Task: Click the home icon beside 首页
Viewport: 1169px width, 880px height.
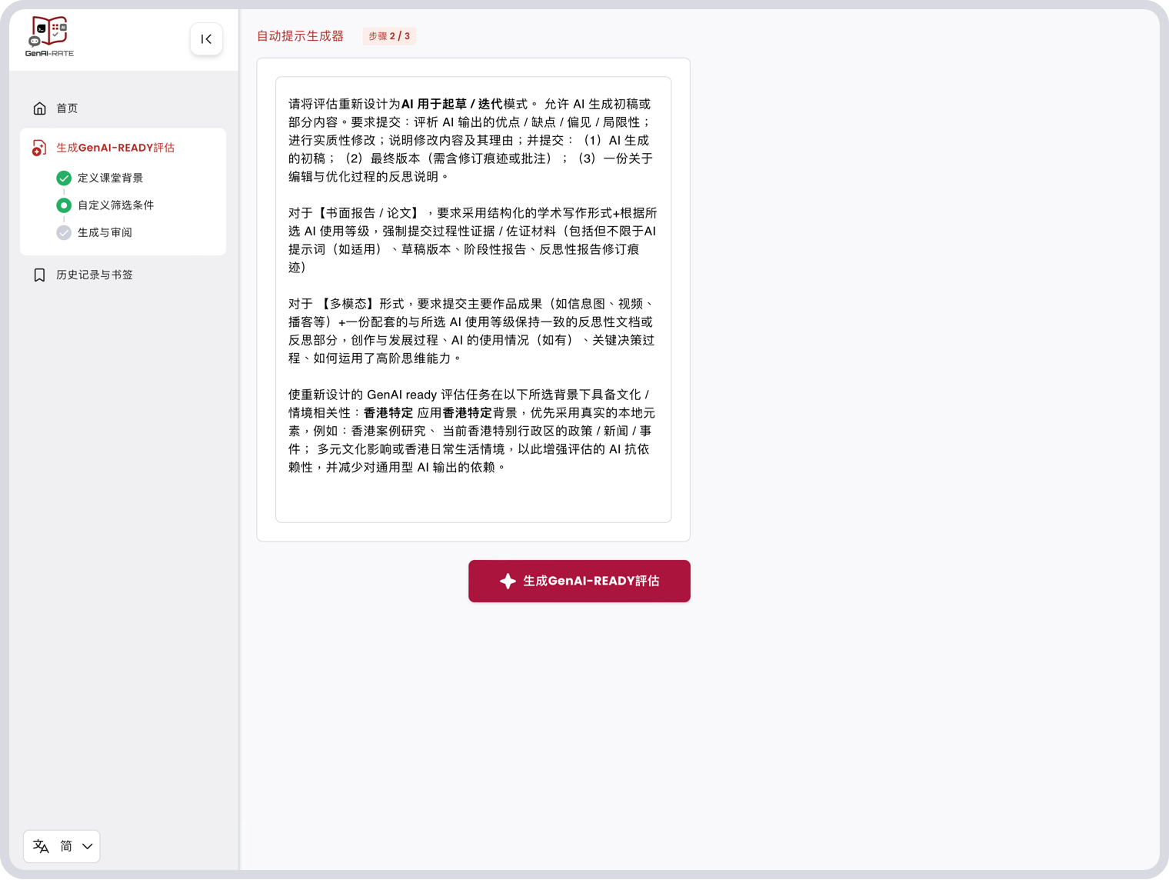Action: click(x=40, y=108)
